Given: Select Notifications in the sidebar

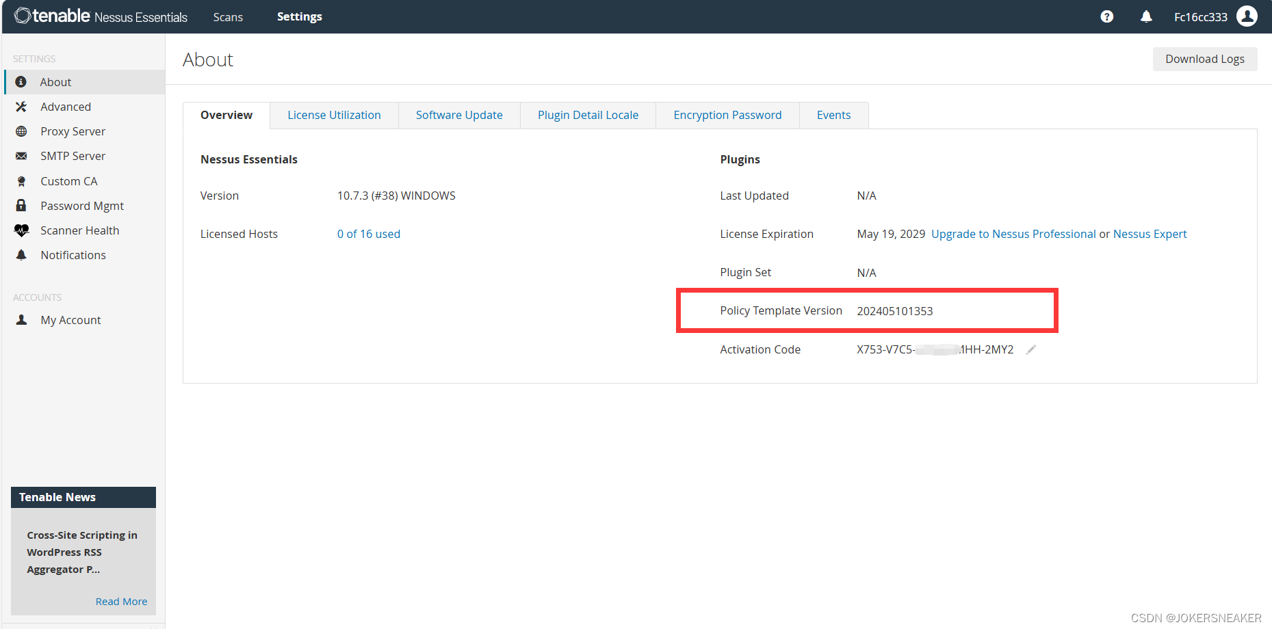Looking at the screenshot, I should 85,255.
